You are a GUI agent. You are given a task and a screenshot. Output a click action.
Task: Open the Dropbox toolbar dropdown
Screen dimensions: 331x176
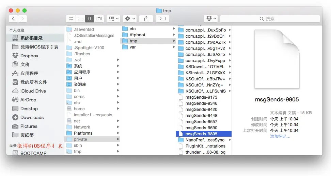click(211, 19)
